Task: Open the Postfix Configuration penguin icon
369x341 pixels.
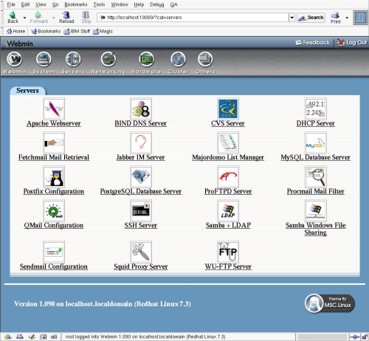Action: pos(54,176)
